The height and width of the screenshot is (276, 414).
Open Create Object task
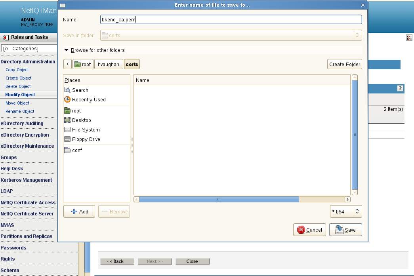[19, 78]
